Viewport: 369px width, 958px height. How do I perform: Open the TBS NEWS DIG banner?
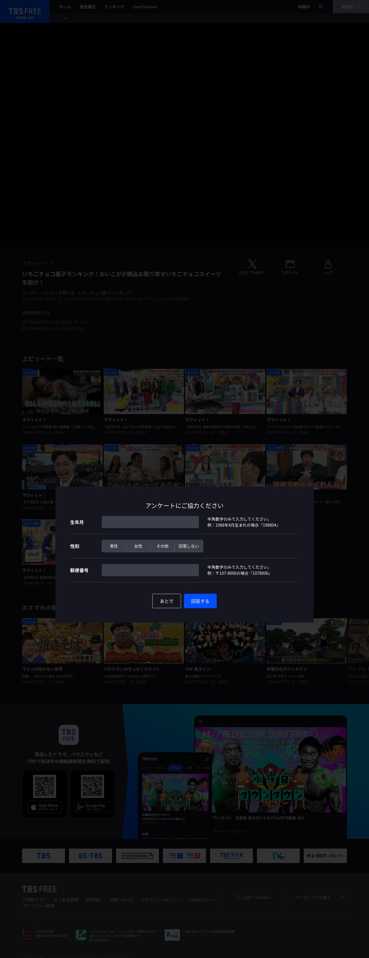click(137, 856)
